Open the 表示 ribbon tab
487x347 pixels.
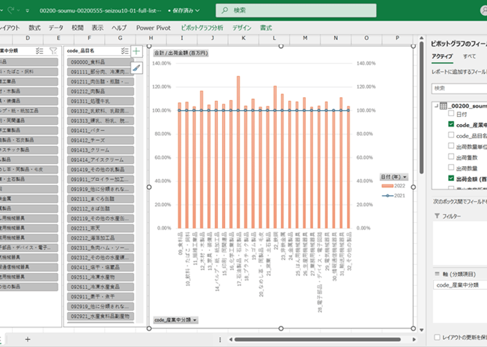(97, 28)
